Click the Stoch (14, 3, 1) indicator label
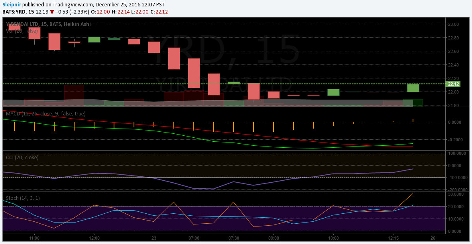This screenshot has height=244, width=472. pyautogui.click(x=23, y=198)
